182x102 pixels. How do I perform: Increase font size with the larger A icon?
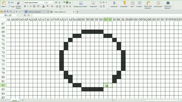[56, 3]
